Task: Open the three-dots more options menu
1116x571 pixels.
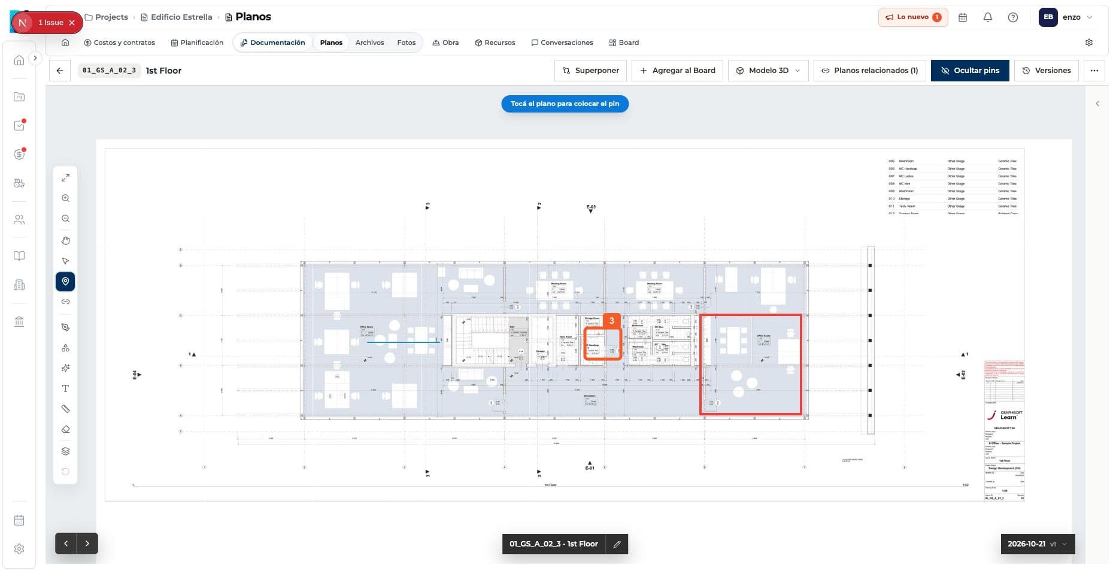Action: (x=1094, y=71)
